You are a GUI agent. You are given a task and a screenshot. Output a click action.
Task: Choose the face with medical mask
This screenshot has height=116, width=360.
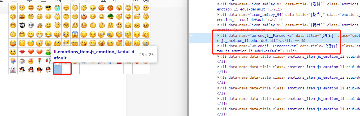(39, 34)
